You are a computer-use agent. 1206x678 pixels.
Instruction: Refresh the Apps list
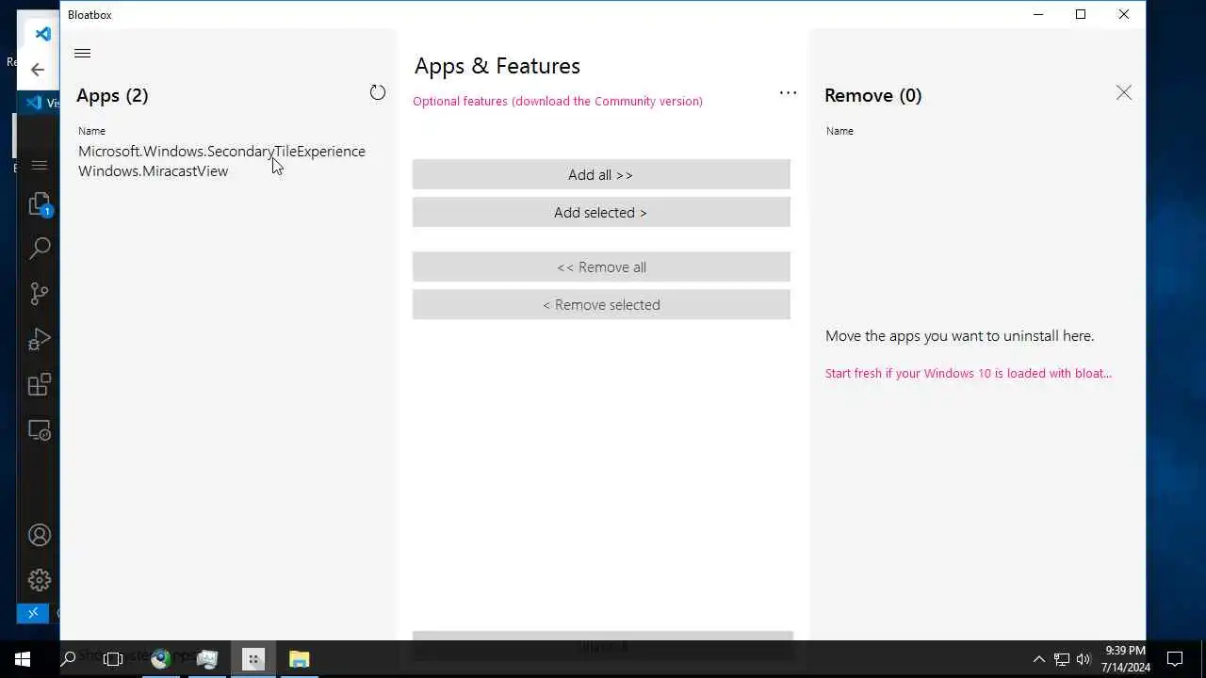pyautogui.click(x=378, y=92)
